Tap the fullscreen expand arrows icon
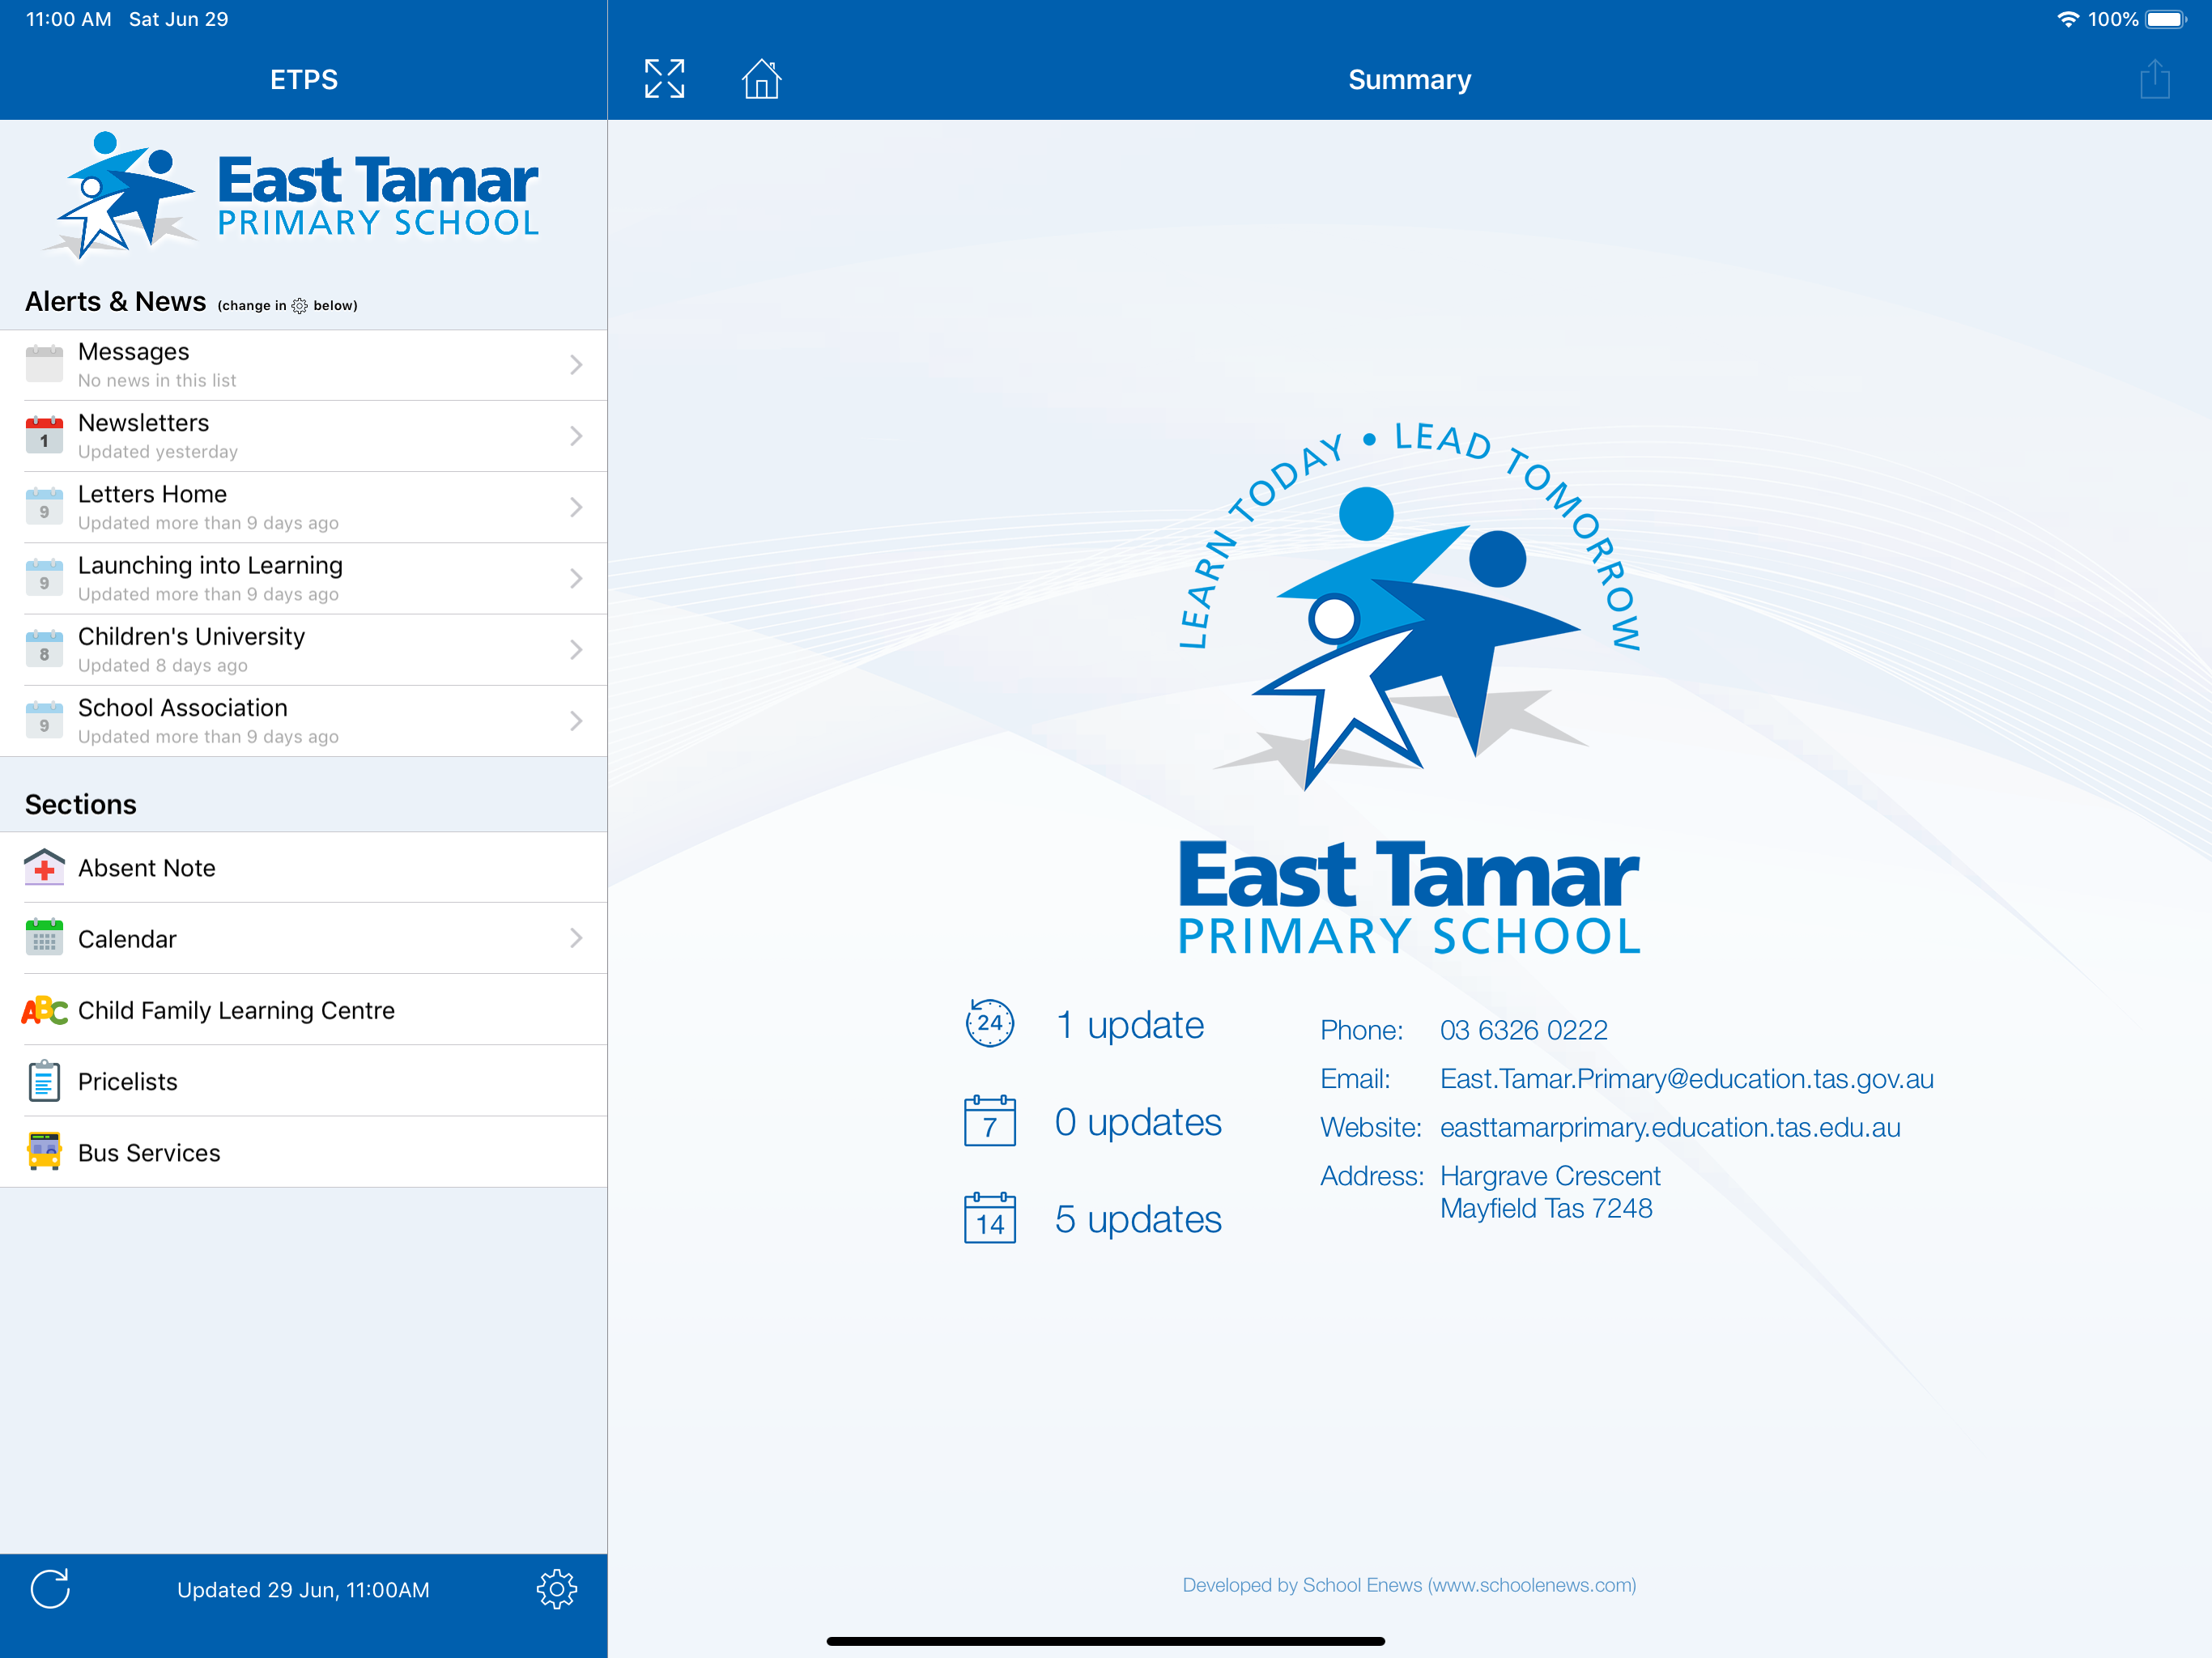The width and height of the screenshot is (2212, 1658). pos(664,79)
